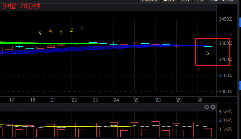Click the tallest volume bar at date 28
The width and height of the screenshot is (241, 139).
point(155,129)
